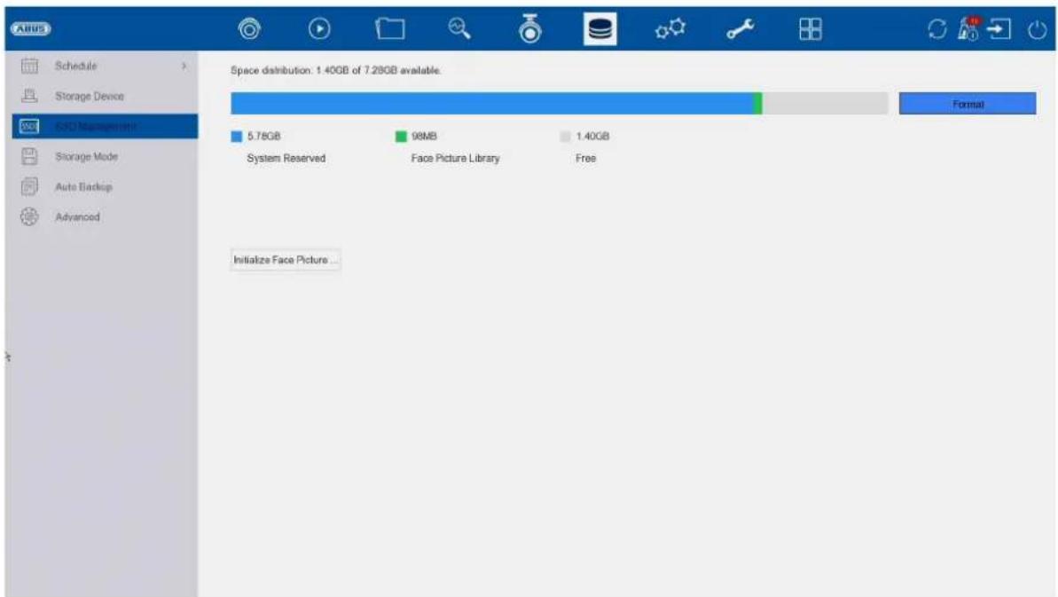Click Initialize Face Picture button
This screenshot has width=1058, height=597.
[x=286, y=260]
